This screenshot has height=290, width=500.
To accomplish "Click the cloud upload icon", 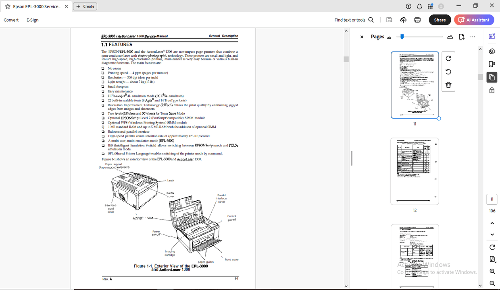I will (x=403, y=20).
